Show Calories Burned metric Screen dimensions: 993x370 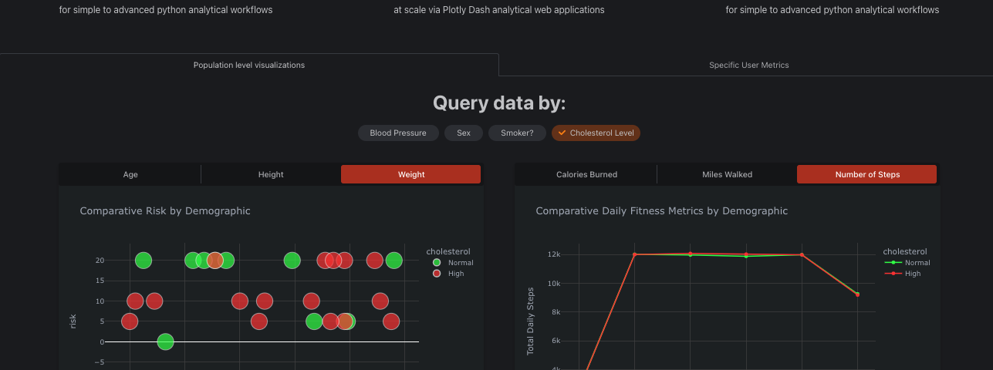[586, 174]
